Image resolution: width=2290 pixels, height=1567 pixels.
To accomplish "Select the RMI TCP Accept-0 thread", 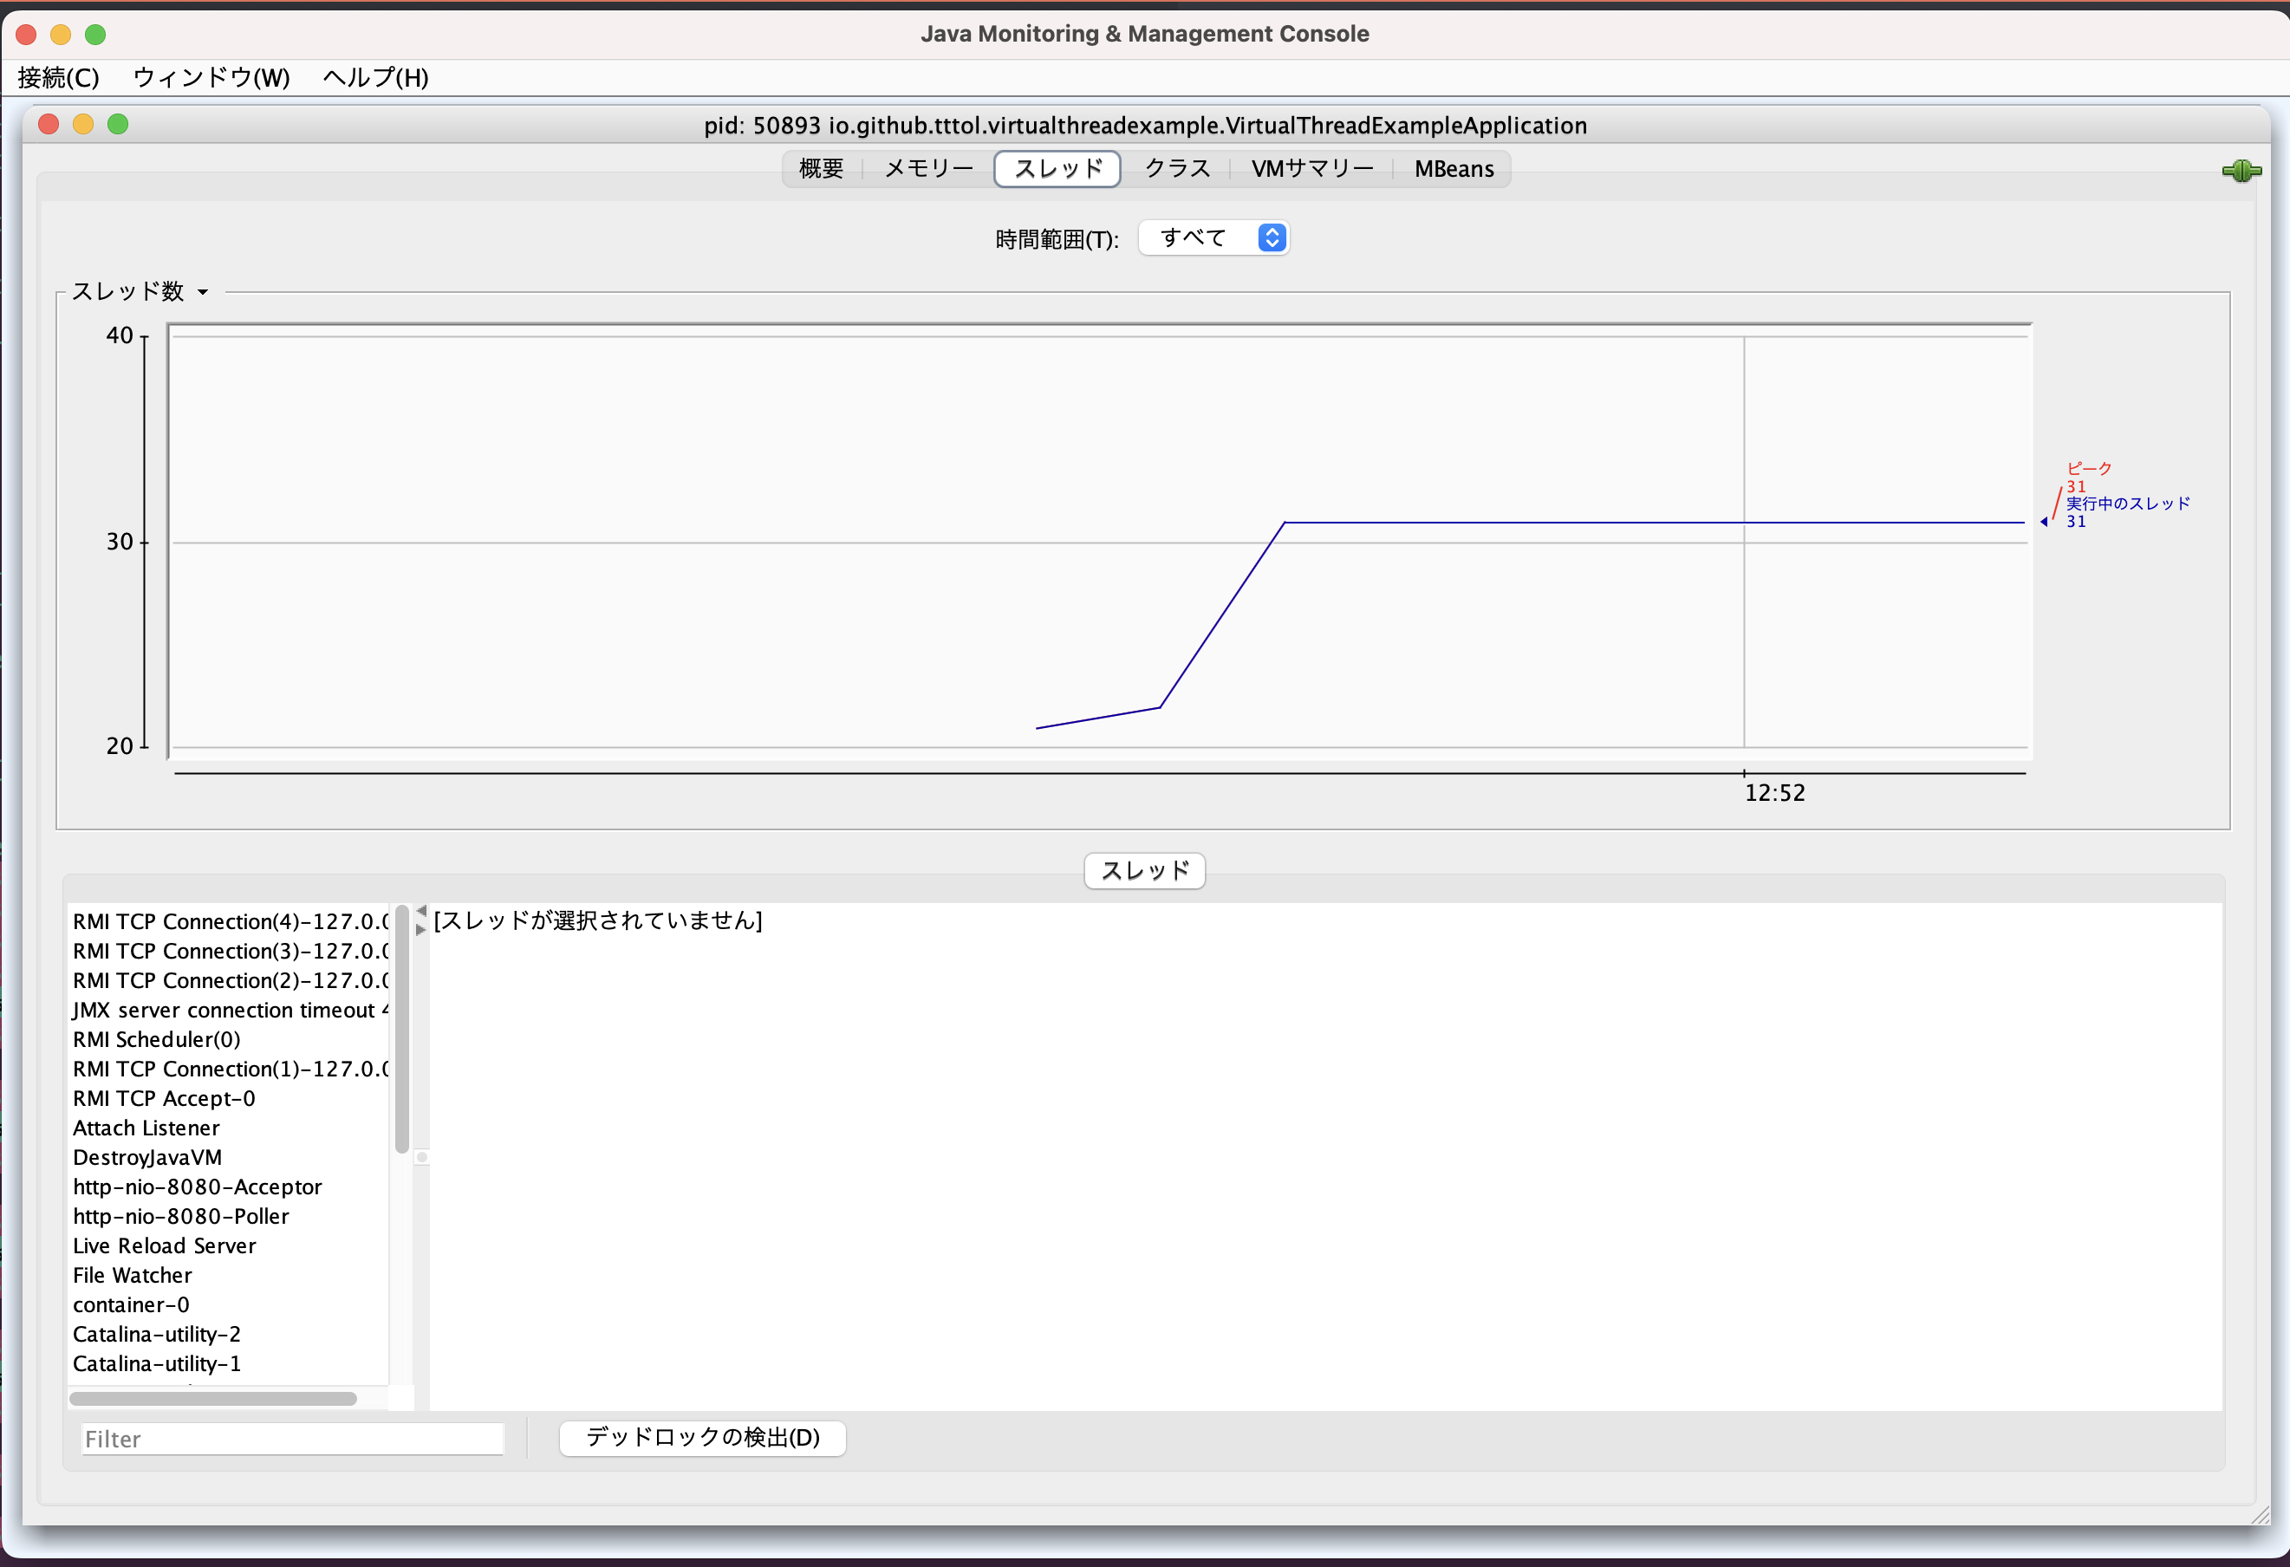I will (x=164, y=1098).
